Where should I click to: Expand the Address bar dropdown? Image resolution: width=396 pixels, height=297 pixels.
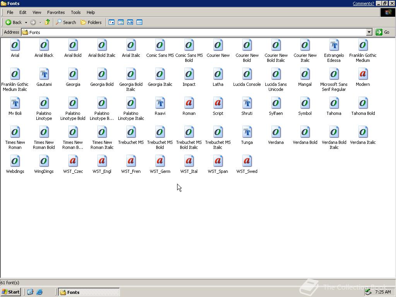[x=369, y=32]
